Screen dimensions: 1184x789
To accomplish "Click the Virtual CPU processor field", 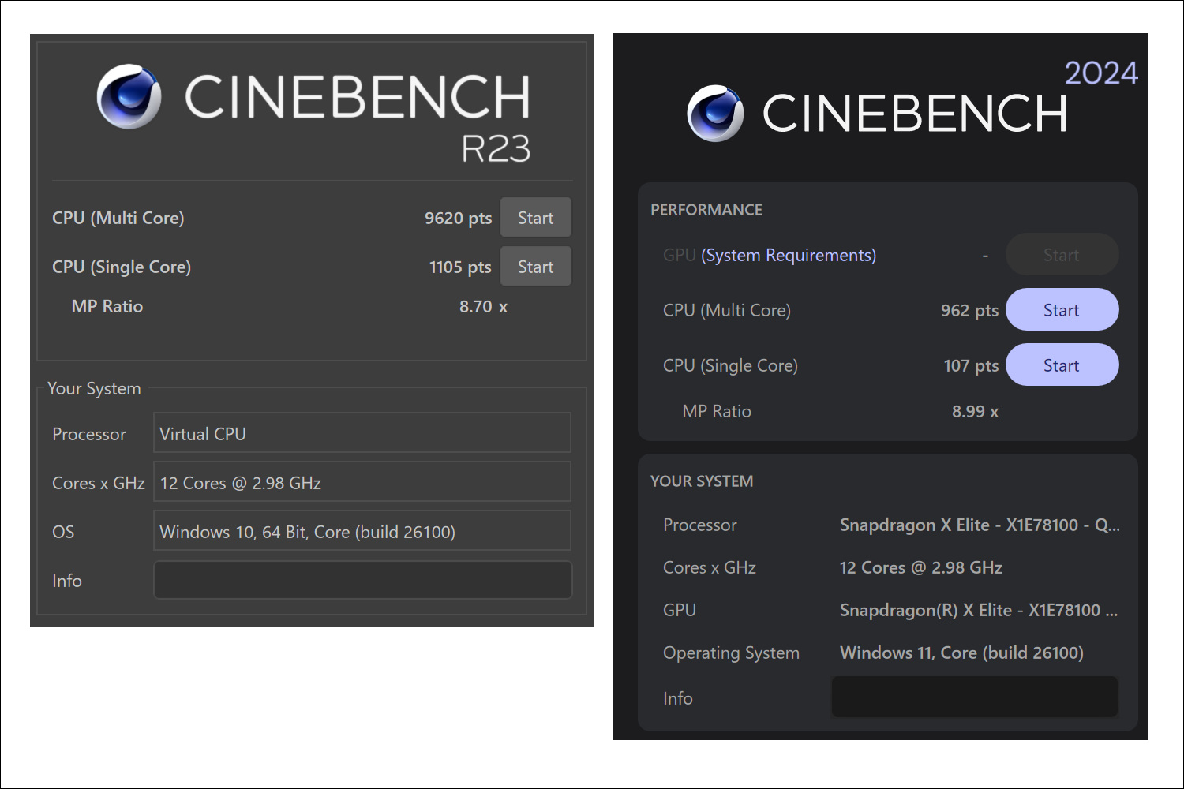I will 362,433.
